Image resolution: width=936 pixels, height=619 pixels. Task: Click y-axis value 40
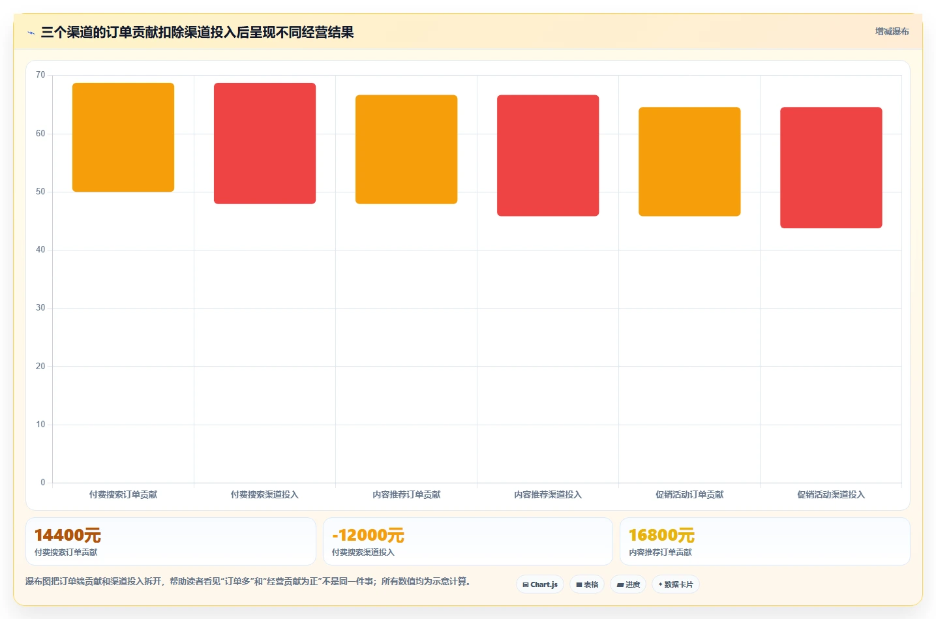40,250
